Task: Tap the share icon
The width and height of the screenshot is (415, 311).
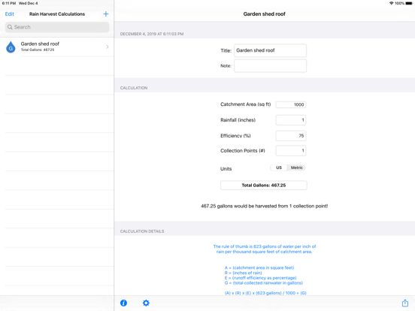Action: point(405,303)
